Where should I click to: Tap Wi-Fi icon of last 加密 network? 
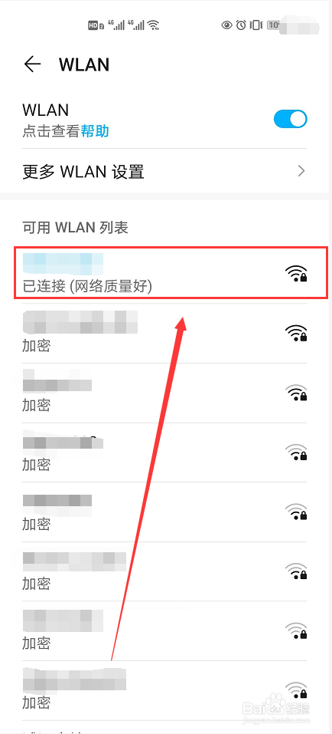[296, 690]
